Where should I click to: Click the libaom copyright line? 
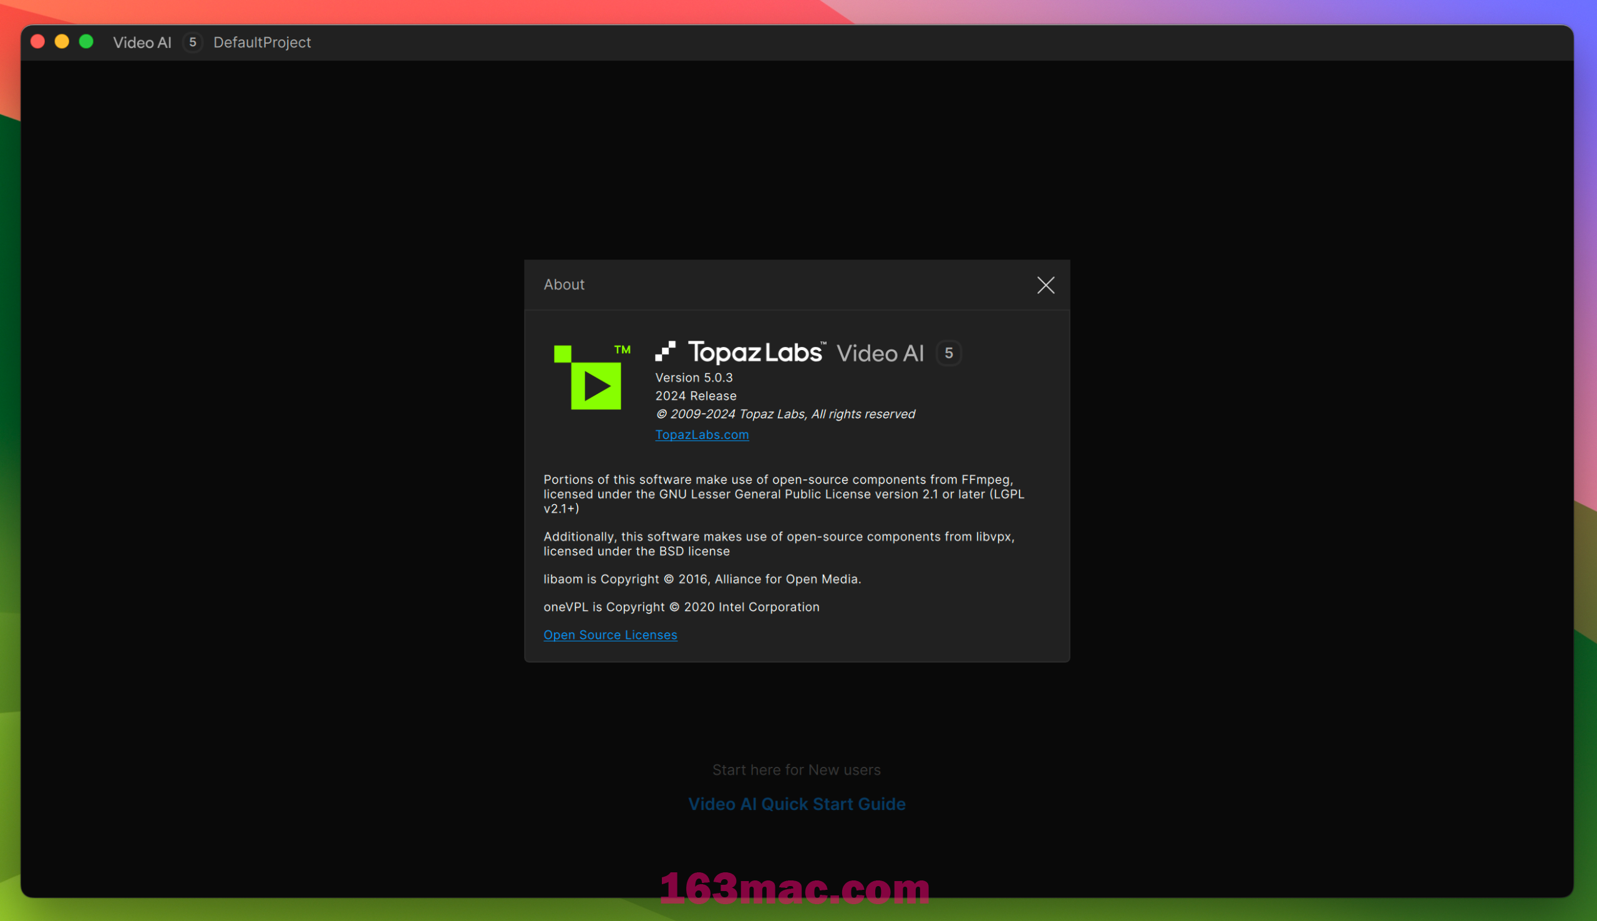click(x=702, y=580)
